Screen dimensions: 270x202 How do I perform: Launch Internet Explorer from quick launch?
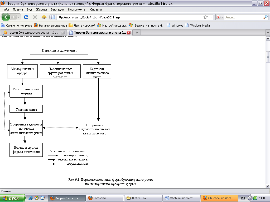click(30, 198)
